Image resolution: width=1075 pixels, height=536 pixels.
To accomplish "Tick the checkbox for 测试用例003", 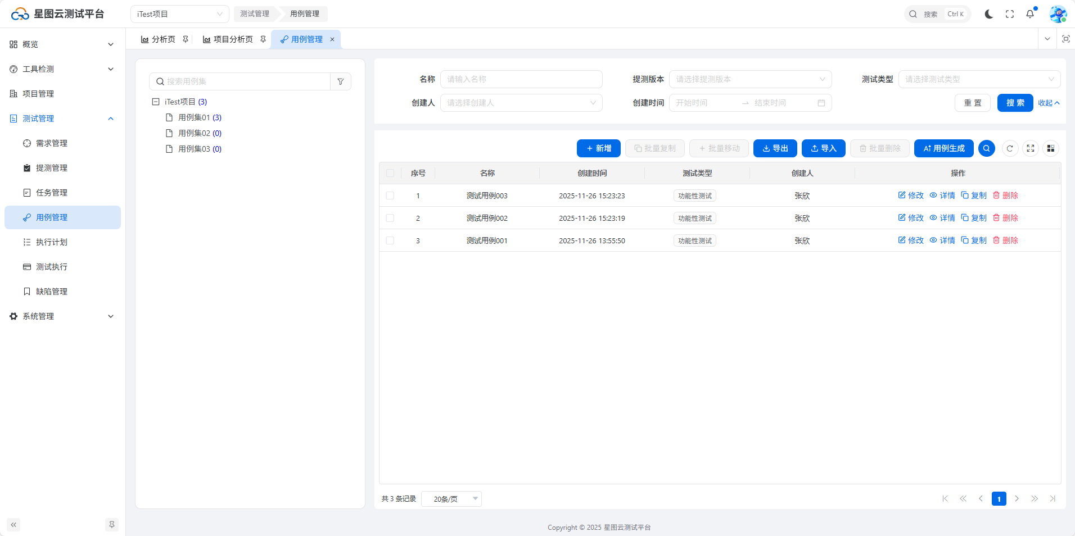I will click(x=390, y=196).
